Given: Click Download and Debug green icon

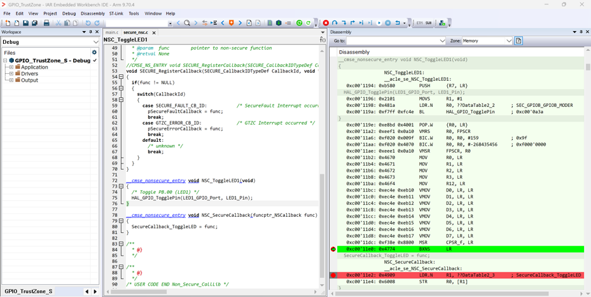Looking at the screenshot, I should click(x=299, y=23).
